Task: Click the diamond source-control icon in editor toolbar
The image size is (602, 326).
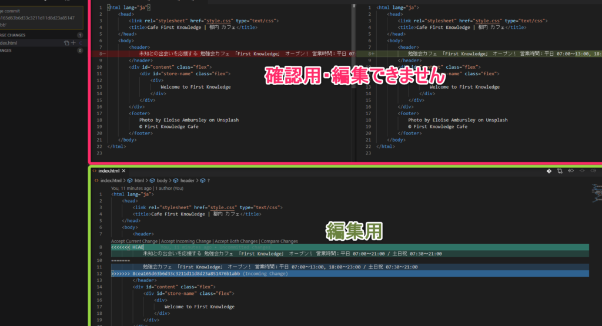Action: coord(549,171)
